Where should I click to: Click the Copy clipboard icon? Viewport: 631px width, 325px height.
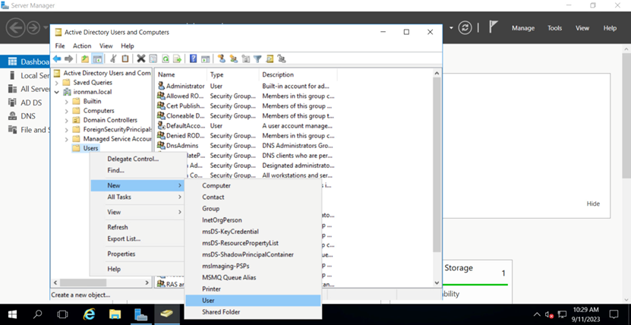click(x=125, y=59)
